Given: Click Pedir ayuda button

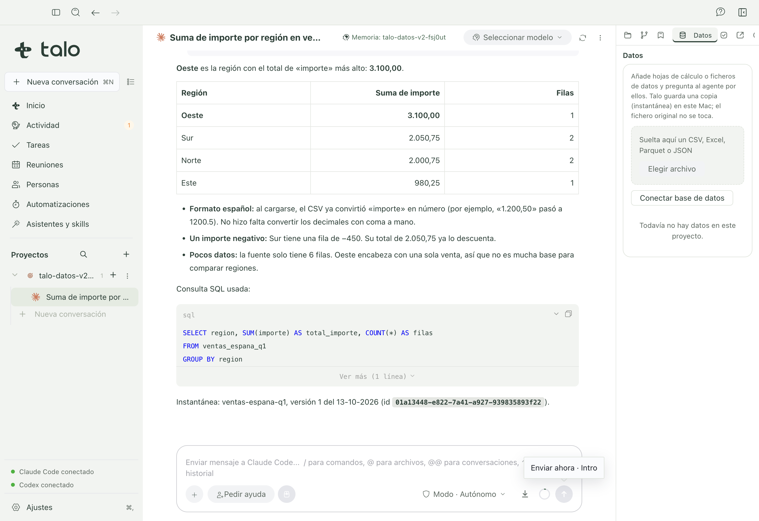Looking at the screenshot, I should [x=241, y=494].
